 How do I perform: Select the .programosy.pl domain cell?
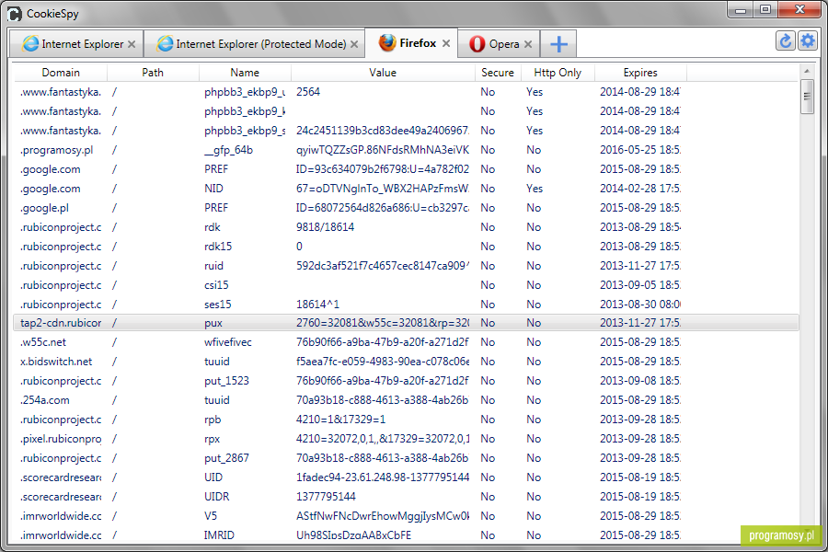tap(56, 150)
